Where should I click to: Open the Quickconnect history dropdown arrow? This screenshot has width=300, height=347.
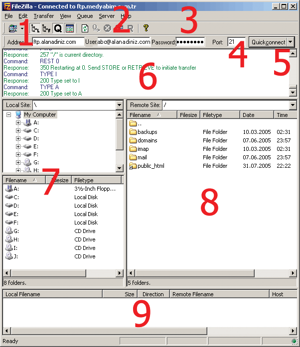[x=291, y=42]
